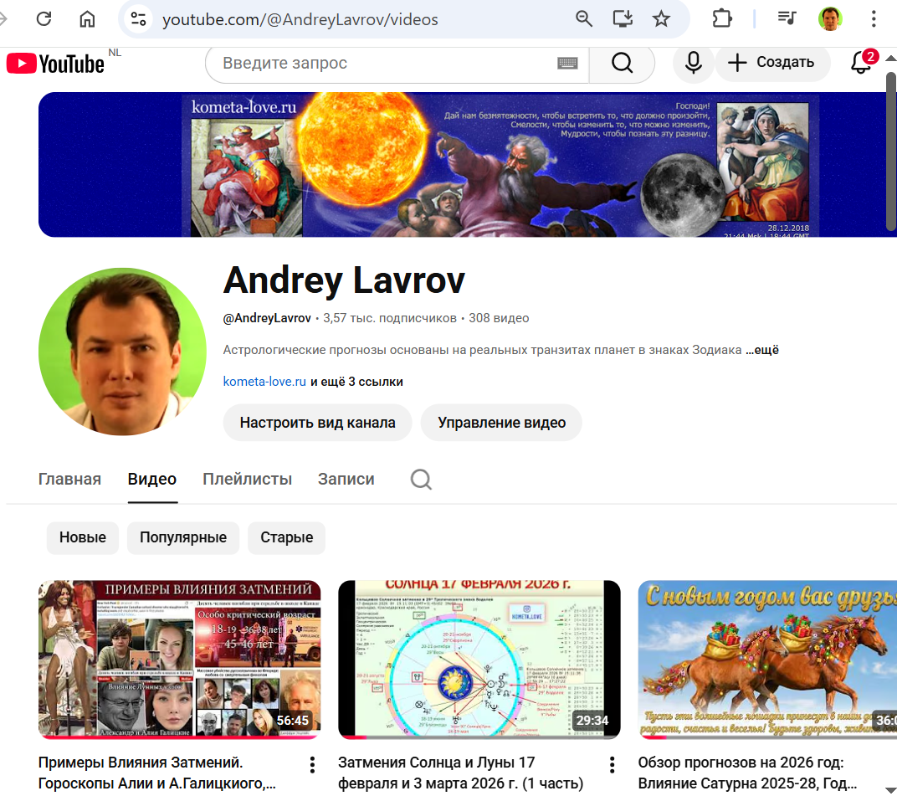Screen dimensions: 897x796
Task: Switch to the Плейлисты tab
Action: point(247,480)
